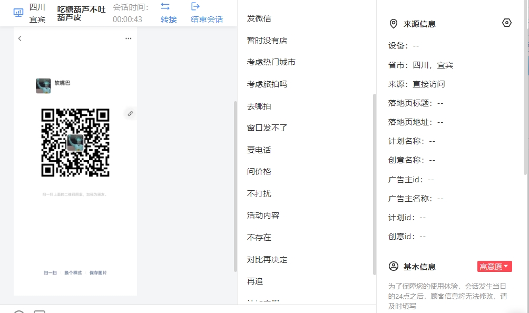This screenshot has height=313, width=529.
Task: Go back with the left chevron in phone preview
Action: click(x=20, y=38)
